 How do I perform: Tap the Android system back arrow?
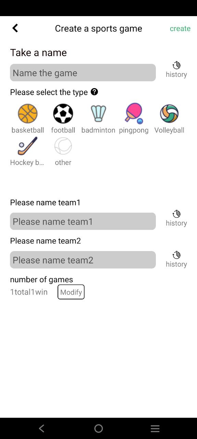coord(42,428)
